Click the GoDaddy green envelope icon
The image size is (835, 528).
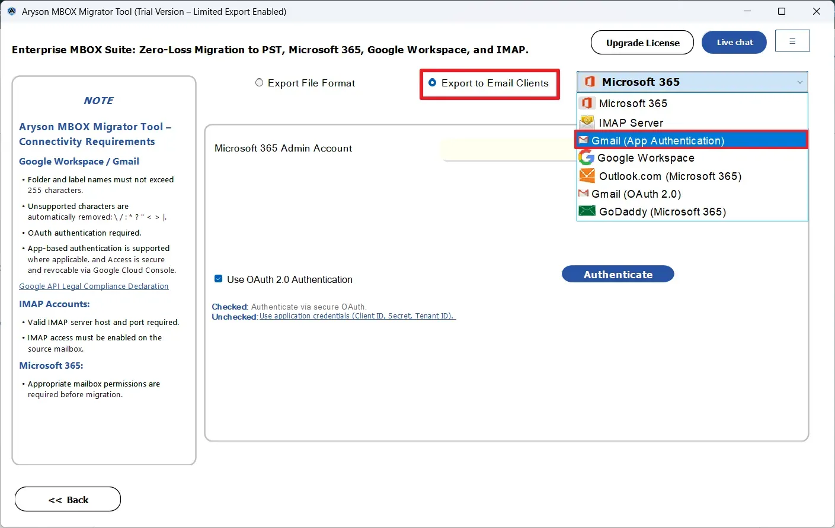click(x=587, y=211)
